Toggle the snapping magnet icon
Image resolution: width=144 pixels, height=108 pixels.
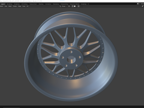click(x=73, y=6)
